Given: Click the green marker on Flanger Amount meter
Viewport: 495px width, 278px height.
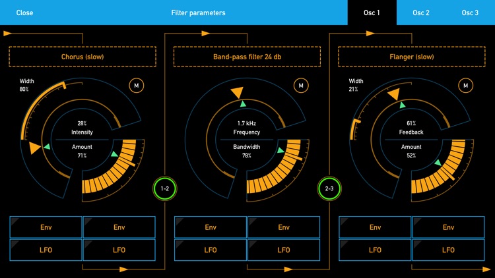Looking at the screenshot, I should click(438, 163).
